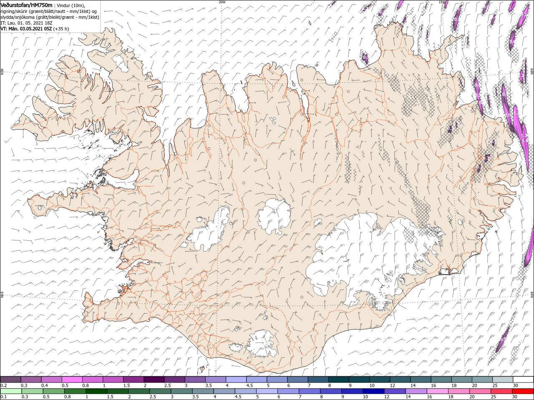The width and height of the screenshot is (534, 400).
Task: Click the "rigning/skúrir" description line
Action: point(49,11)
